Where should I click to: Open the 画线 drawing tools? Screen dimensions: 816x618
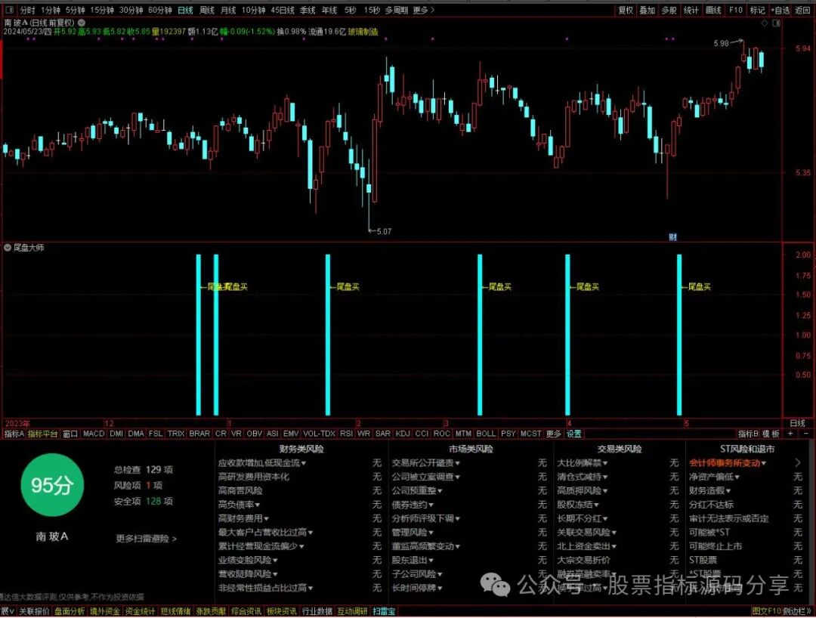713,10
